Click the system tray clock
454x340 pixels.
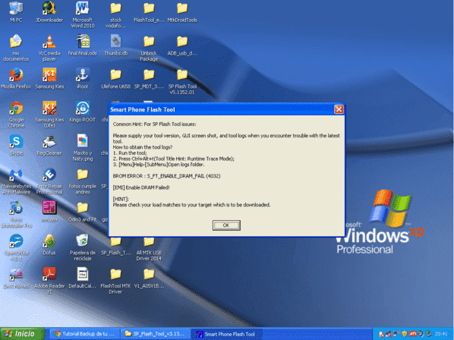[x=441, y=334]
